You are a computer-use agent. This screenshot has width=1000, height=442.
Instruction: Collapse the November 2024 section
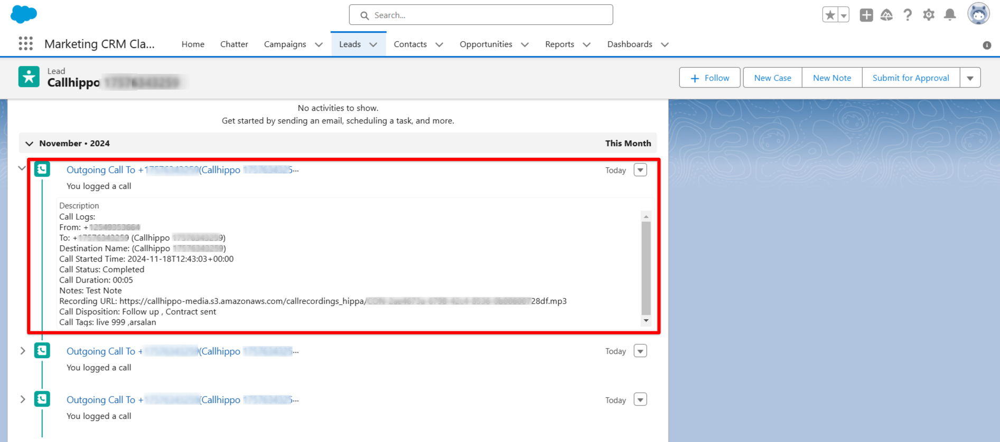pos(29,143)
